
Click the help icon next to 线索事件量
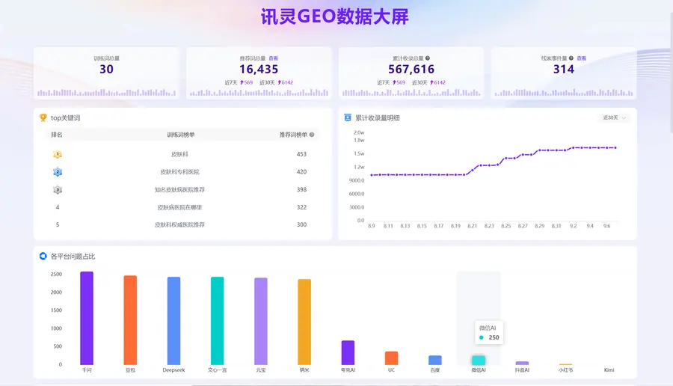pyautogui.click(x=571, y=58)
